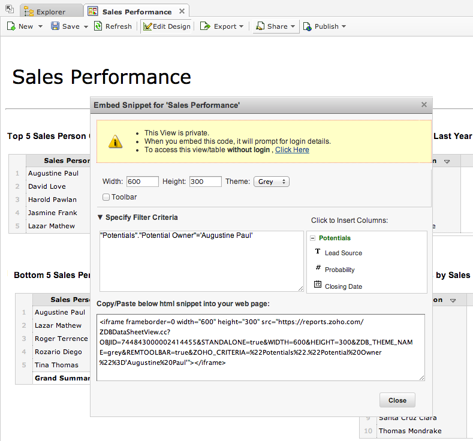Image resolution: width=473 pixels, height=441 pixels.
Task: Insert the Closing Date column
Action: (x=343, y=286)
